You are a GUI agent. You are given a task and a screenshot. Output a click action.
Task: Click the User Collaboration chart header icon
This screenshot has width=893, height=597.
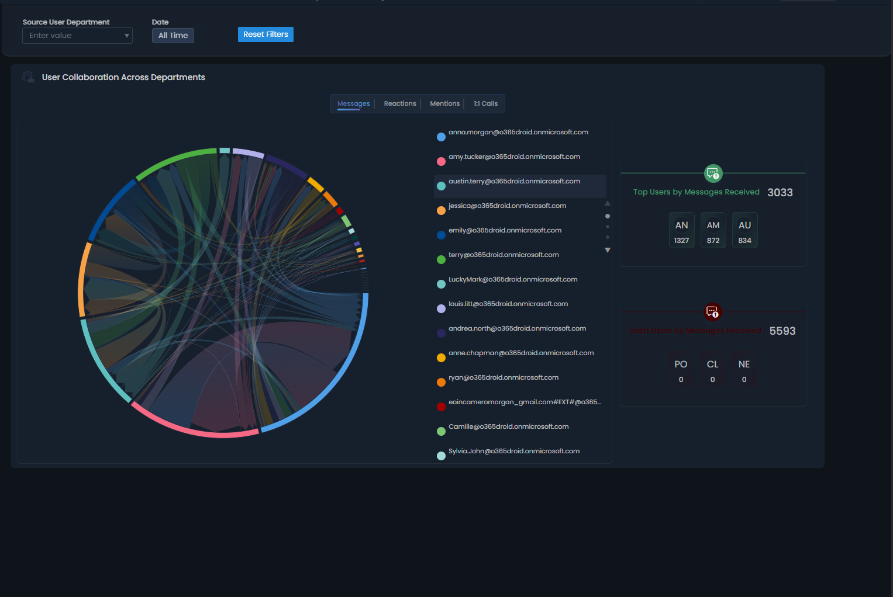[27, 77]
